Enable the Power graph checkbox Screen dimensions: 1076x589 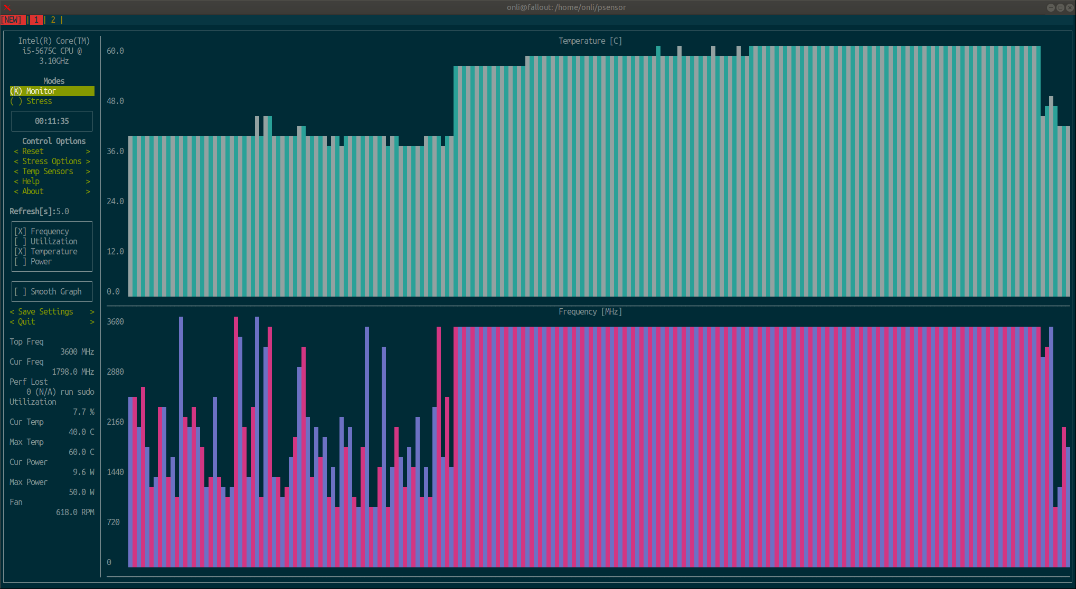[33, 261]
